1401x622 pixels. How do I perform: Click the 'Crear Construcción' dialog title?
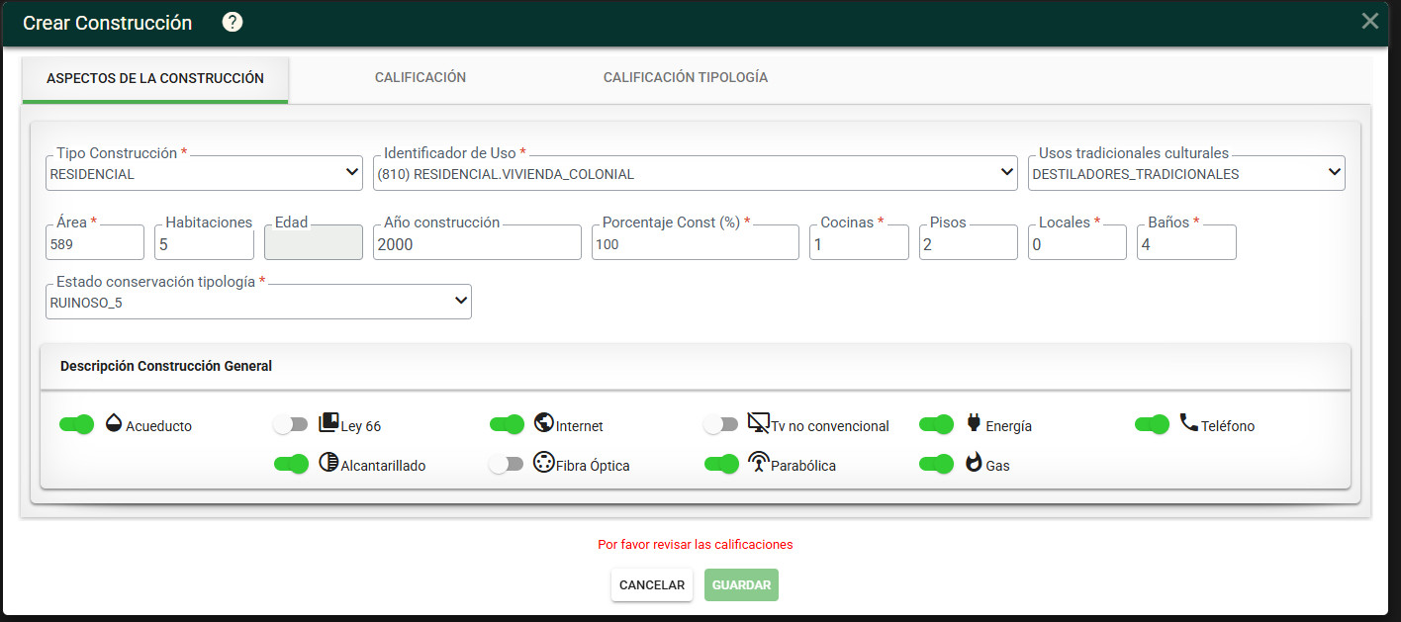(x=108, y=23)
